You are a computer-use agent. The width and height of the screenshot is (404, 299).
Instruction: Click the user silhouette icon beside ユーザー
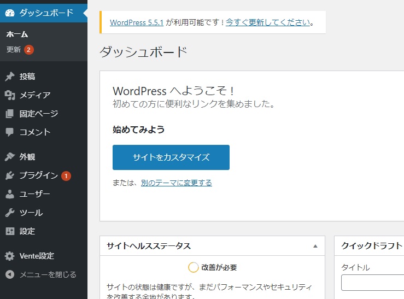click(x=10, y=194)
